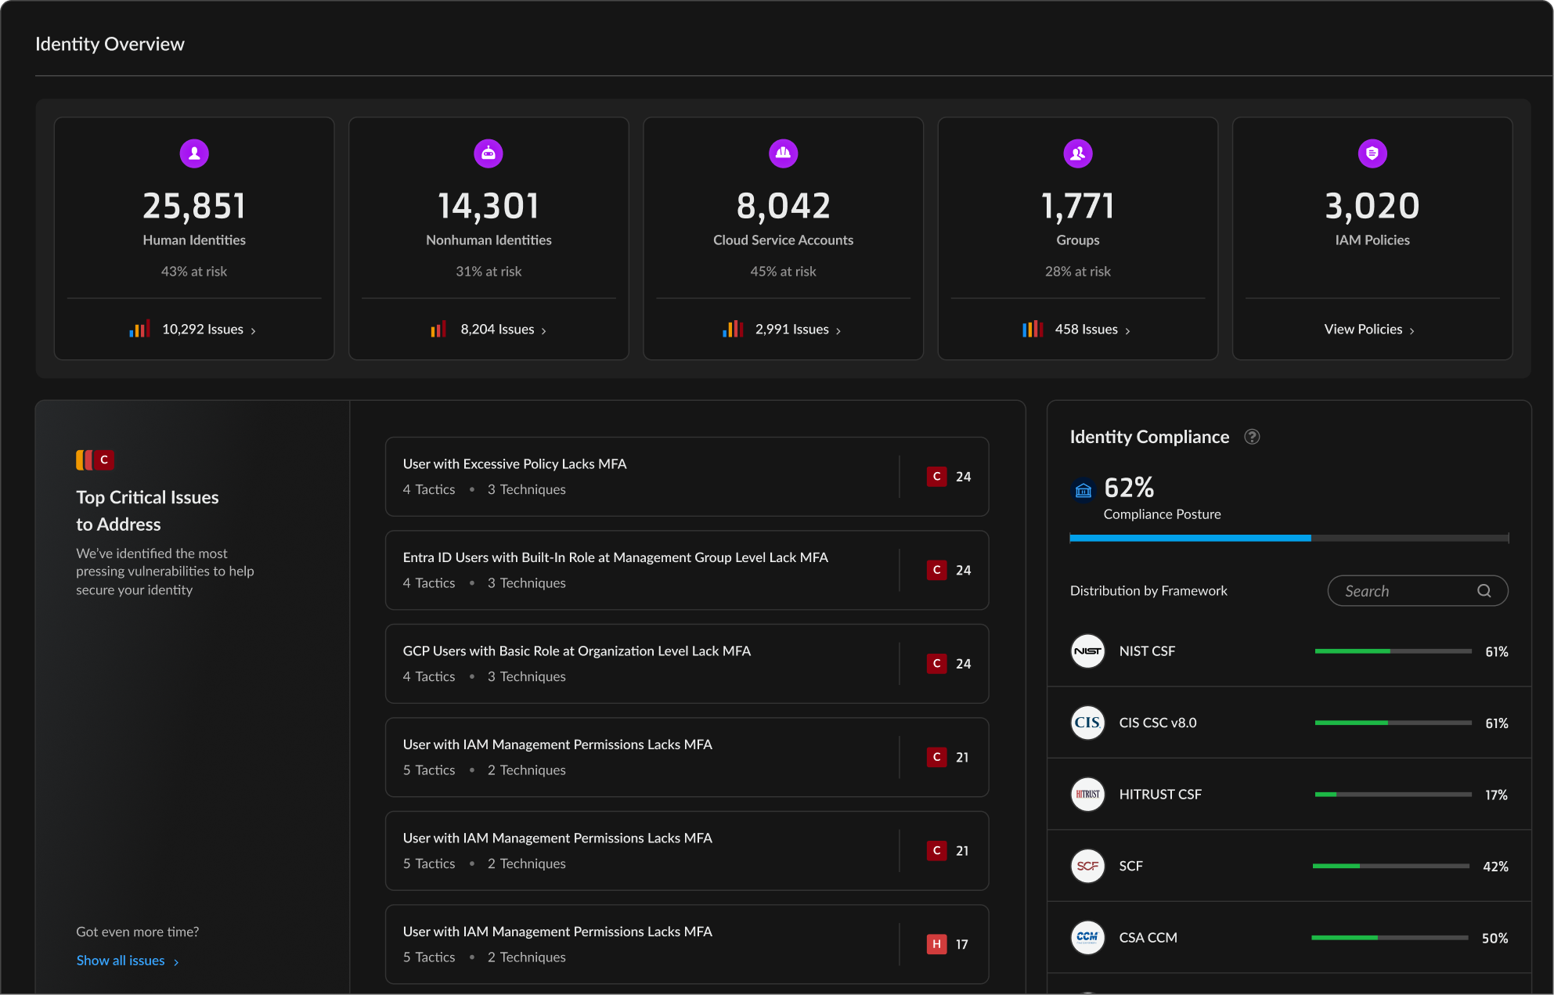Click Show all issues link
Viewport: 1554px width, 995px height.
[x=120, y=960]
